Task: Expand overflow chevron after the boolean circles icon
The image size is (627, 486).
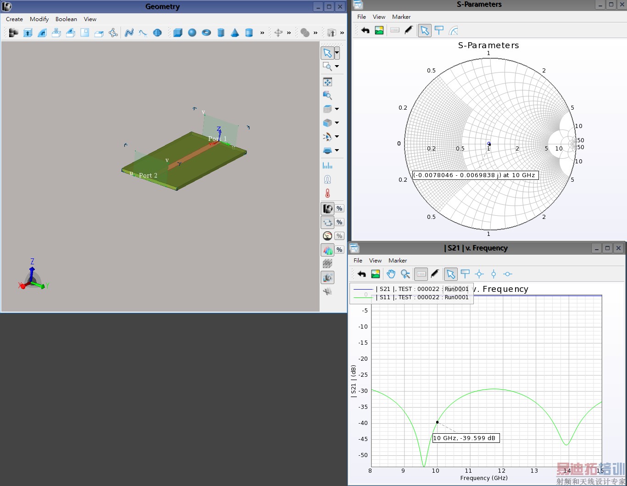Action: pyautogui.click(x=316, y=33)
